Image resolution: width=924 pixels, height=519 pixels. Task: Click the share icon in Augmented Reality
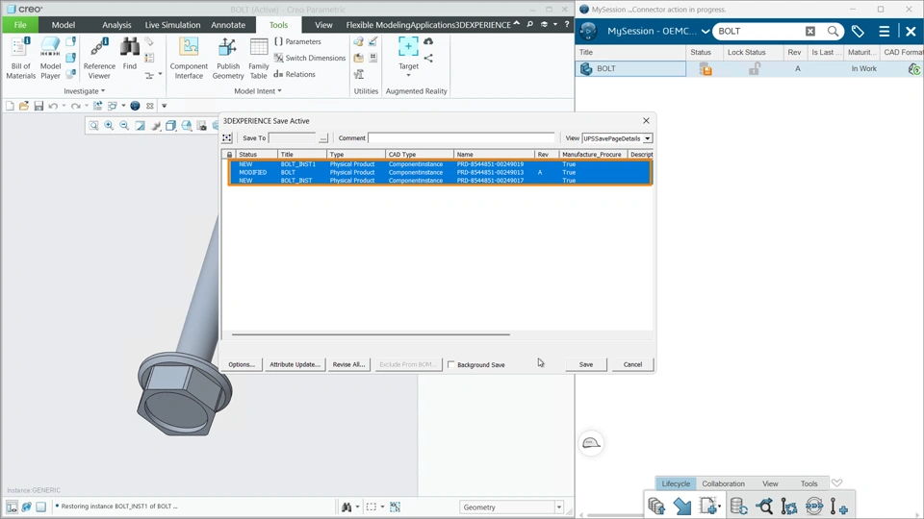click(428, 58)
